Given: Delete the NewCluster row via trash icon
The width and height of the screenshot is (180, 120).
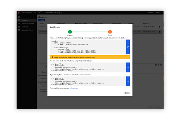Looking at the screenshot, I should (159, 32).
